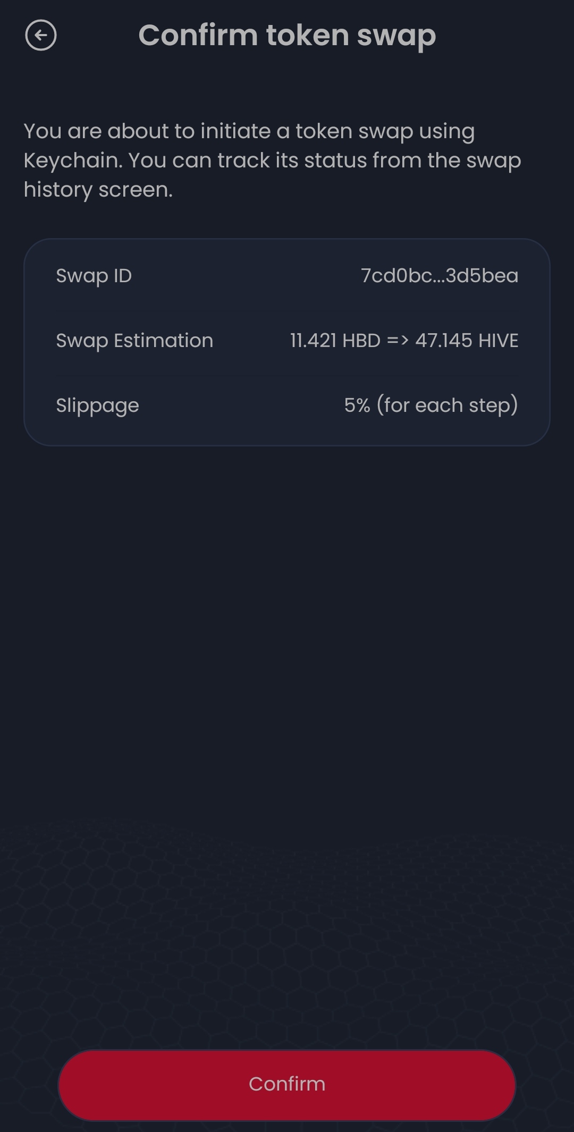
Task: Click the Confirm token swap title
Action: click(x=287, y=36)
